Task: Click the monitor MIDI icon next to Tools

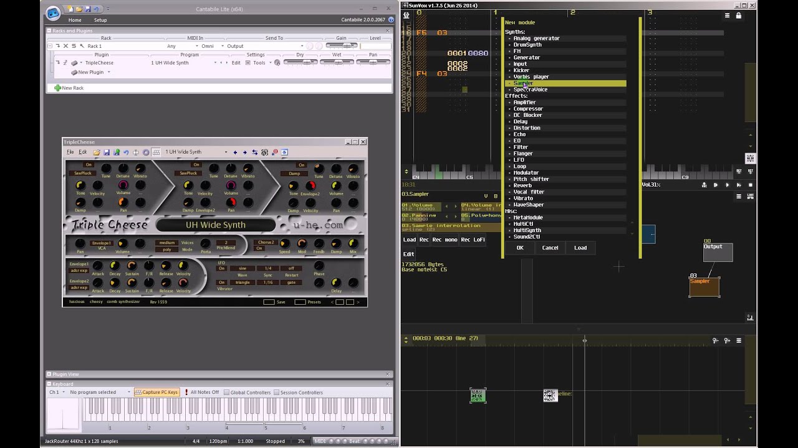Action: click(x=277, y=63)
